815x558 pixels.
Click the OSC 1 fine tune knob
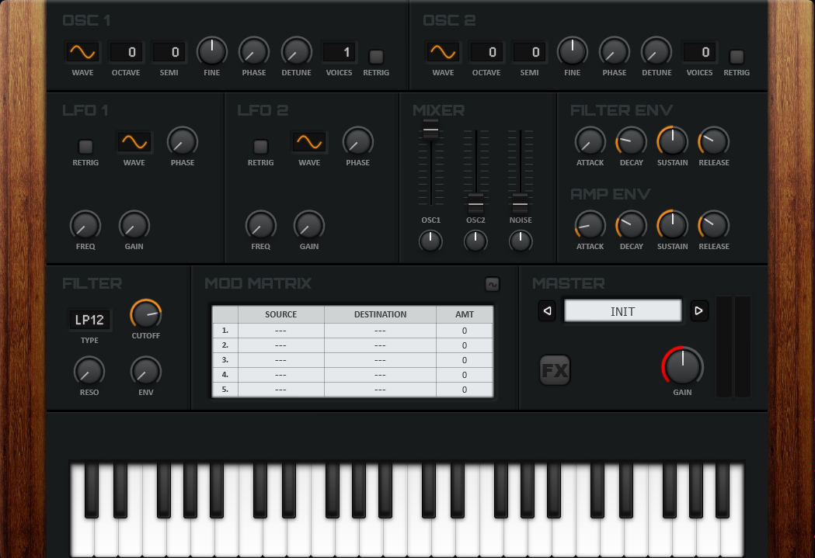(x=211, y=52)
